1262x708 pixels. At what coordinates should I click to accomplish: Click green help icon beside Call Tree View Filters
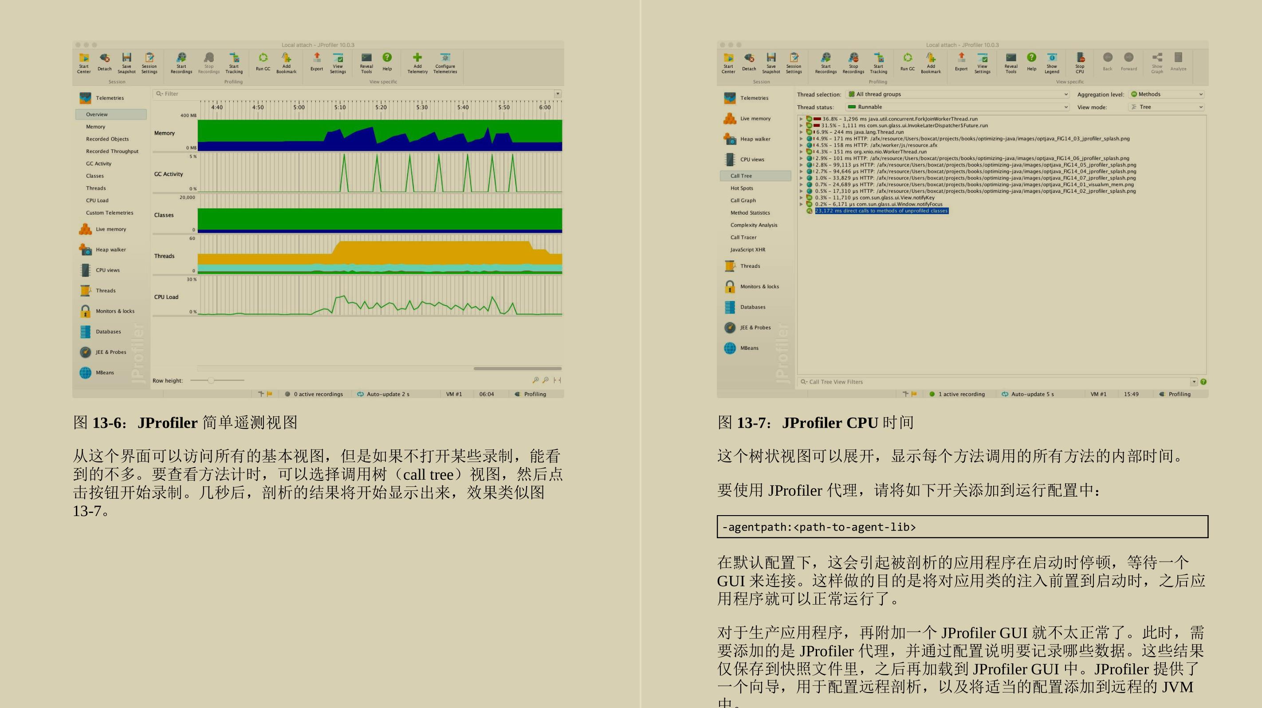coord(1203,382)
